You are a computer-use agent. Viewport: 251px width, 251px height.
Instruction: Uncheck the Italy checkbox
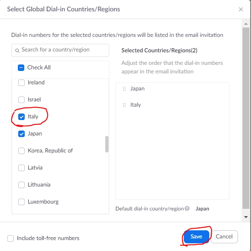tap(21, 117)
